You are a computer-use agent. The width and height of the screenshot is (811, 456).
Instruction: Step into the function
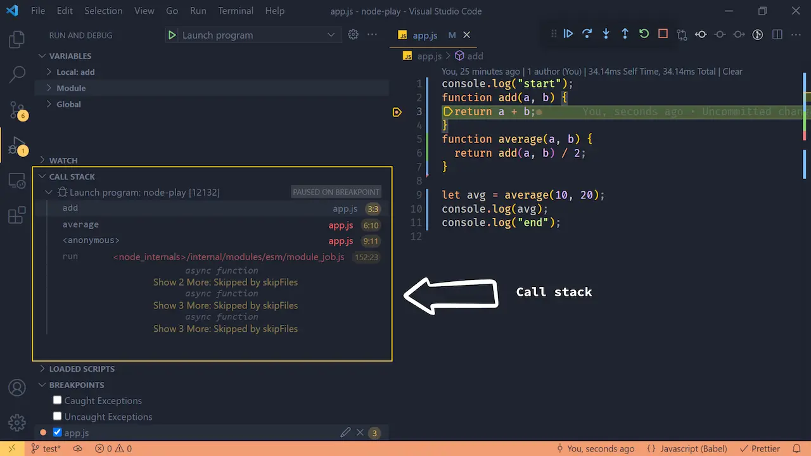click(x=606, y=34)
